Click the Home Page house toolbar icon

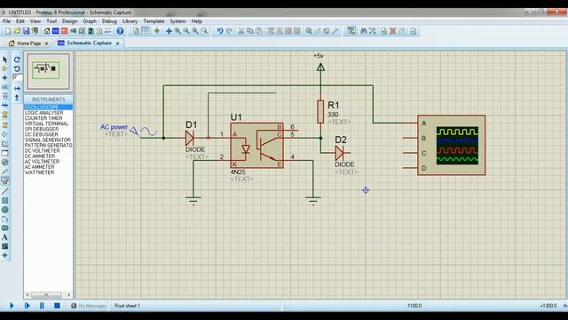tap(47, 31)
